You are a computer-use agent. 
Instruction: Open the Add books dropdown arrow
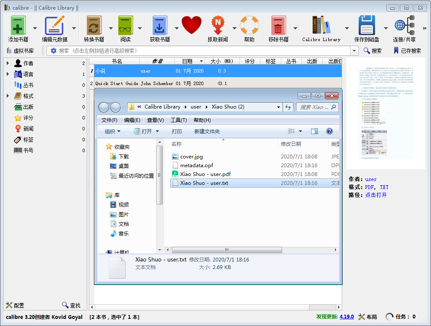pyautogui.click(x=35, y=28)
